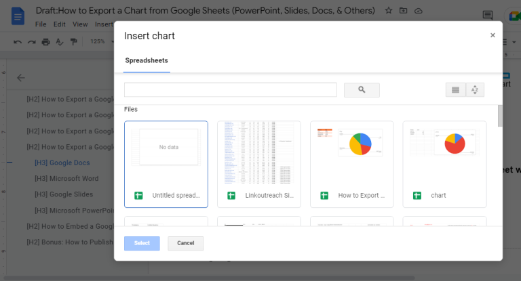Image resolution: width=521 pixels, height=281 pixels.
Task: Select the Spreadsheets tab
Action: click(x=147, y=61)
